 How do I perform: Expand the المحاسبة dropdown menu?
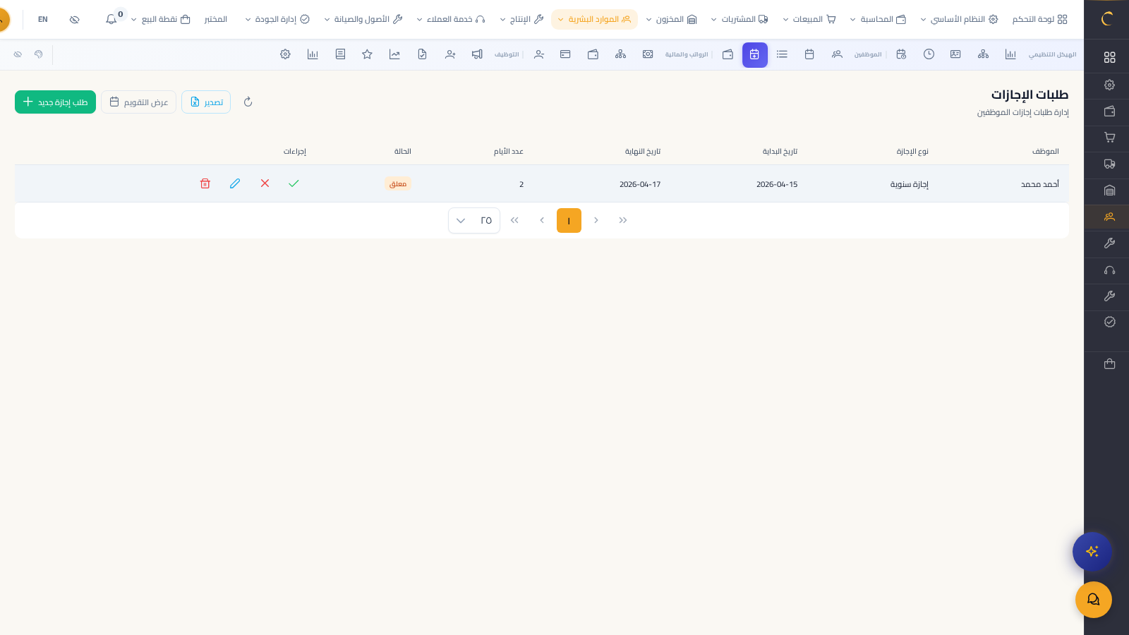click(877, 19)
